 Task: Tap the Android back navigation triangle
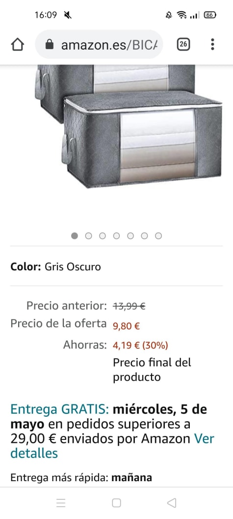[x=172, y=503]
